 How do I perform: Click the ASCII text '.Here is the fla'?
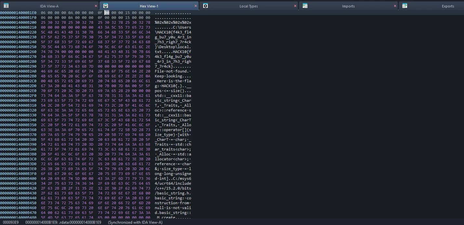(173, 81)
